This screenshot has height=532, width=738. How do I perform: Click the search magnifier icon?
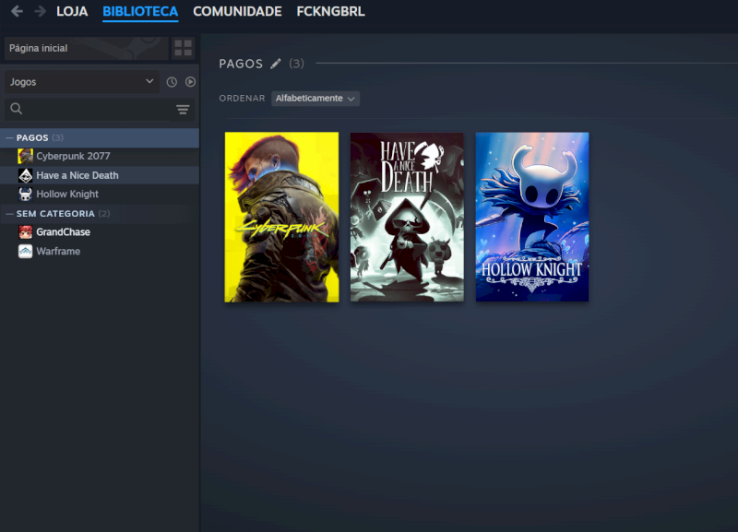pyautogui.click(x=17, y=109)
